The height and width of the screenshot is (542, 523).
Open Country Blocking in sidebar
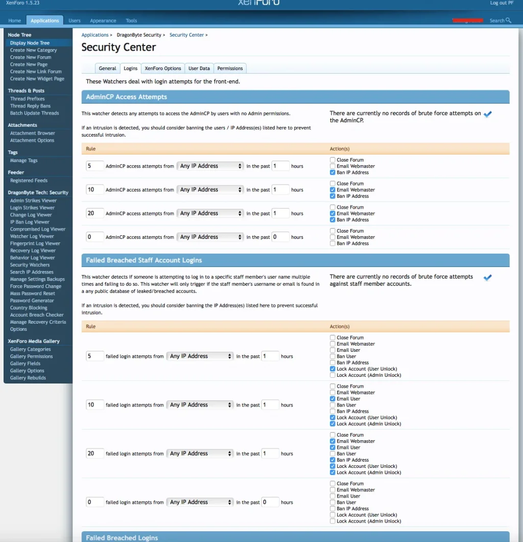click(28, 308)
